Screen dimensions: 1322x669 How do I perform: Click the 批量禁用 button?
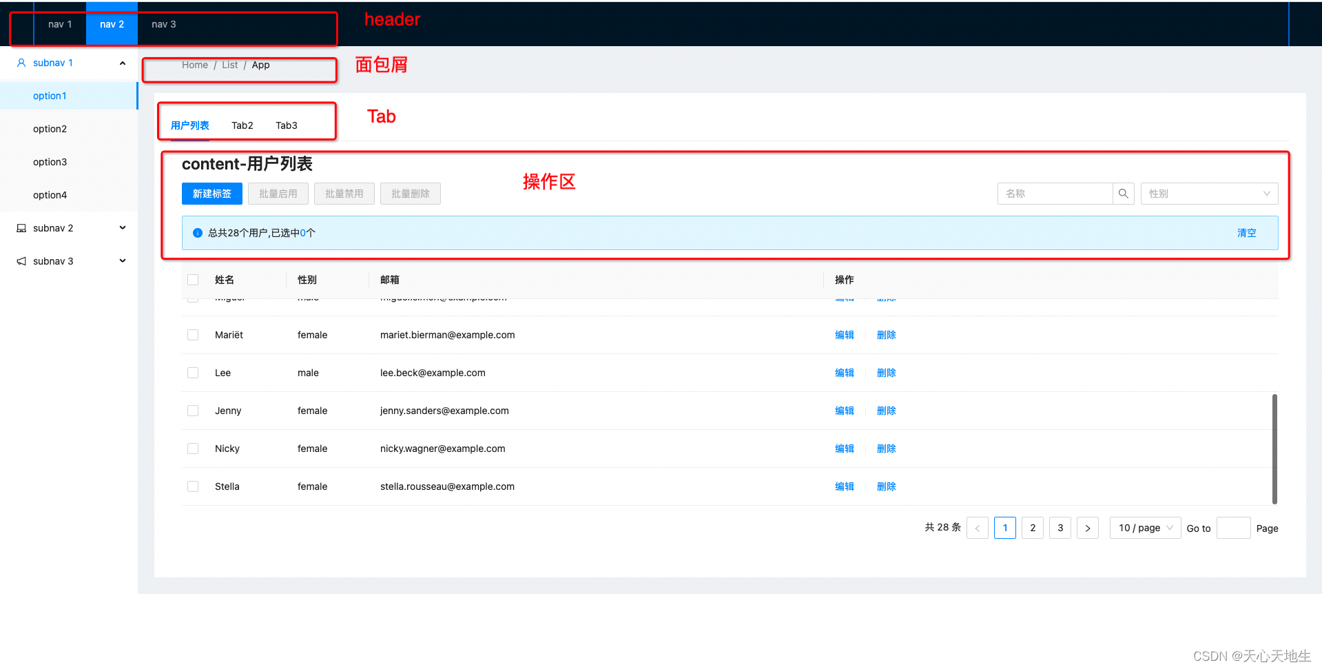(344, 194)
